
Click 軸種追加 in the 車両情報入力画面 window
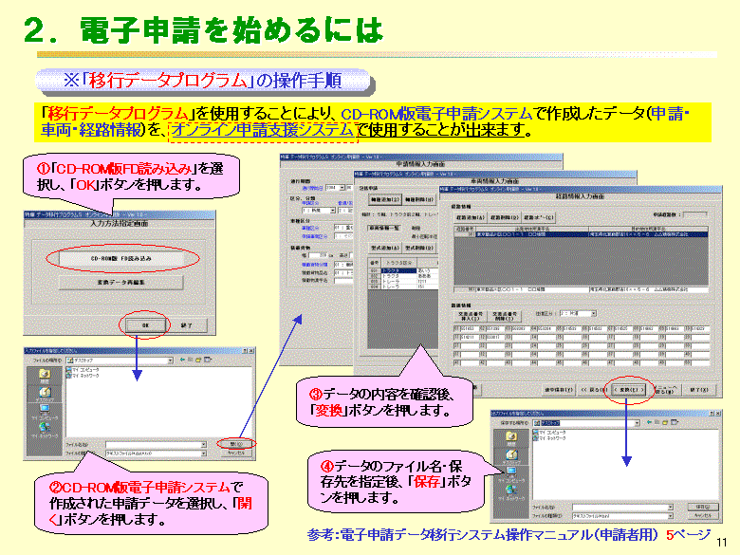[384, 199]
